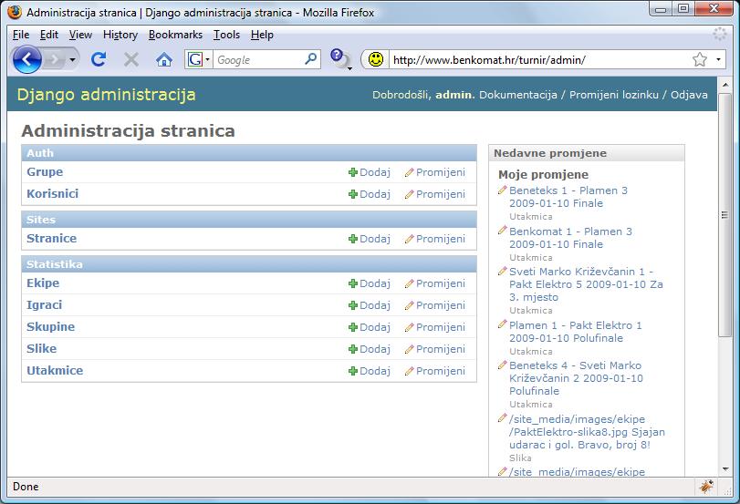
Task: Click the green plus icon for Igraci
Action: (352, 305)
